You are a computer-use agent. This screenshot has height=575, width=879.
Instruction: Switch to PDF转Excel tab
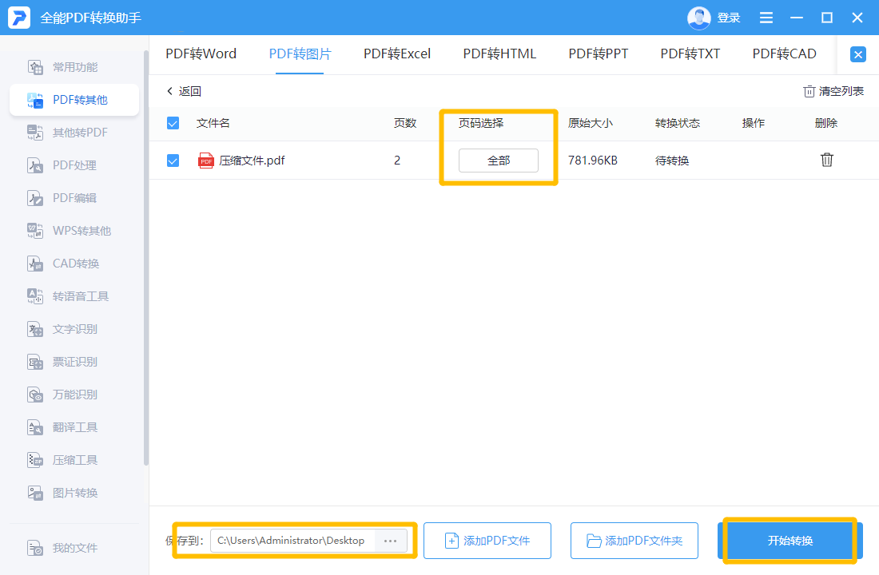tap(397, 54)
